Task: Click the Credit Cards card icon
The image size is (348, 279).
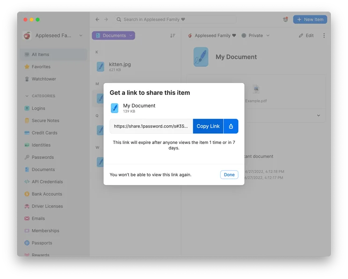Action: pos(27,133)
